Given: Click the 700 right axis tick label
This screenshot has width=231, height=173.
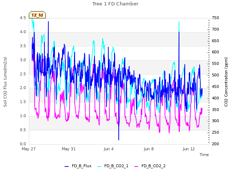Looking at the screenshot, I should (x=215, y=29).
